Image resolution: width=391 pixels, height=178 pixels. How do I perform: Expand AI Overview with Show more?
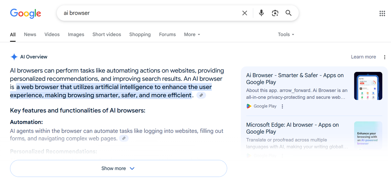[118, 169]
